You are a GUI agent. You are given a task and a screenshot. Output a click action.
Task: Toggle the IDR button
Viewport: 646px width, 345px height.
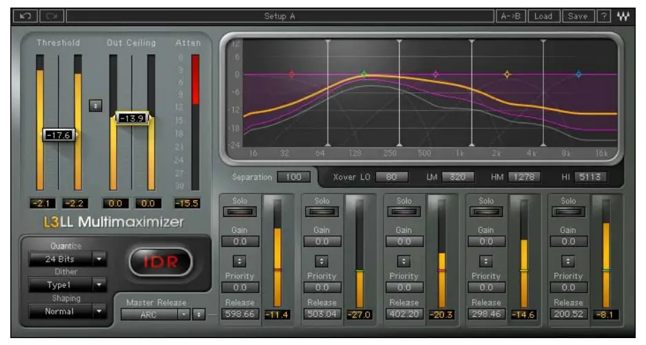161,262
